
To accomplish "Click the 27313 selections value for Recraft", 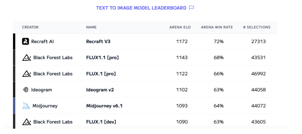I will coord(258,41).
